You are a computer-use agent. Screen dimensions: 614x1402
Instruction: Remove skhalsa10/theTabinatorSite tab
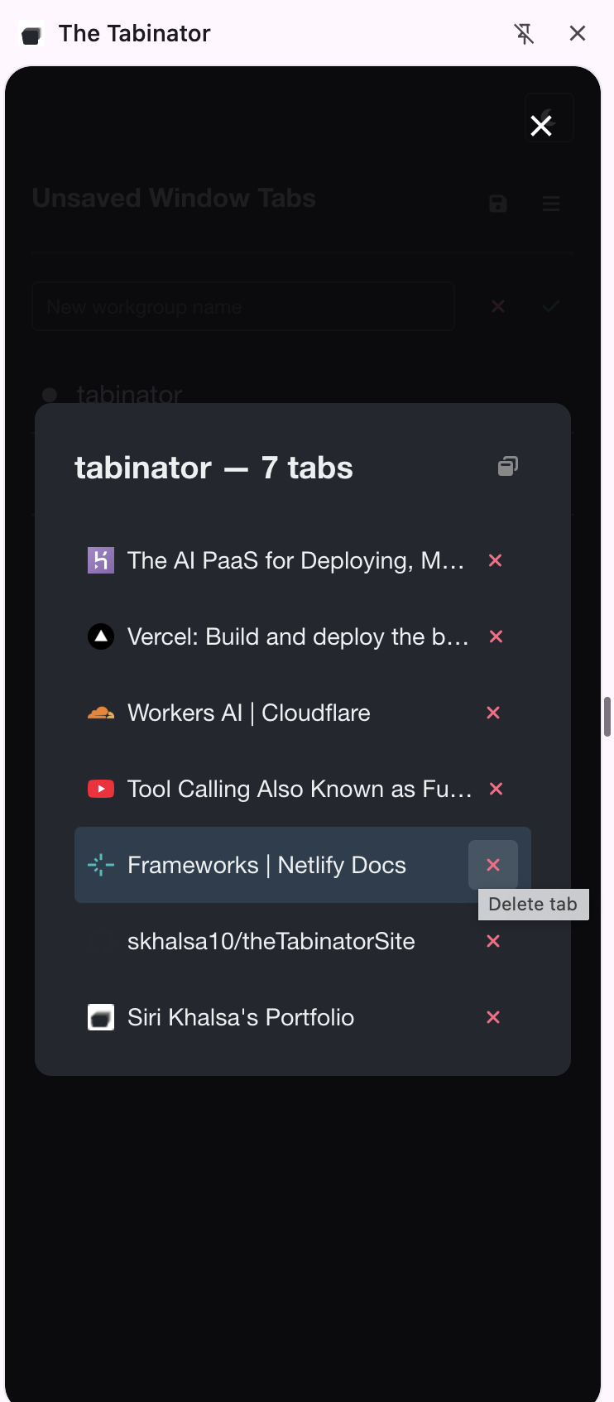click(493, 941)
